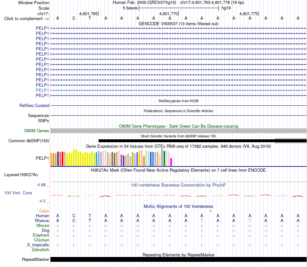Click the 'Dog' alignment row label

[45, 230]
